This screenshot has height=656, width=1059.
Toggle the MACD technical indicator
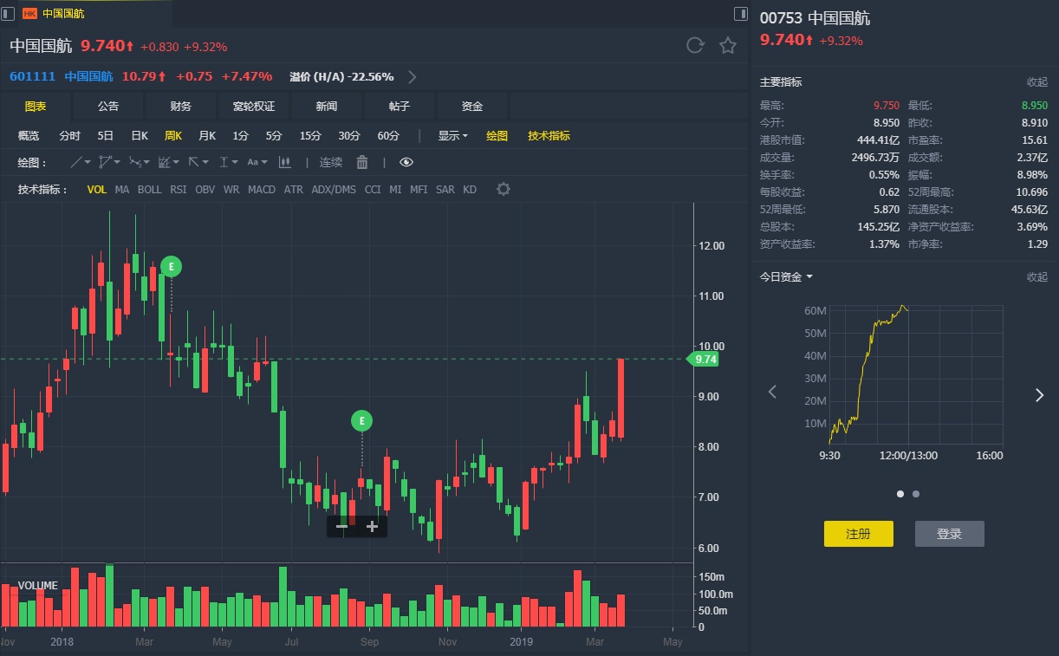pos(262,189)
